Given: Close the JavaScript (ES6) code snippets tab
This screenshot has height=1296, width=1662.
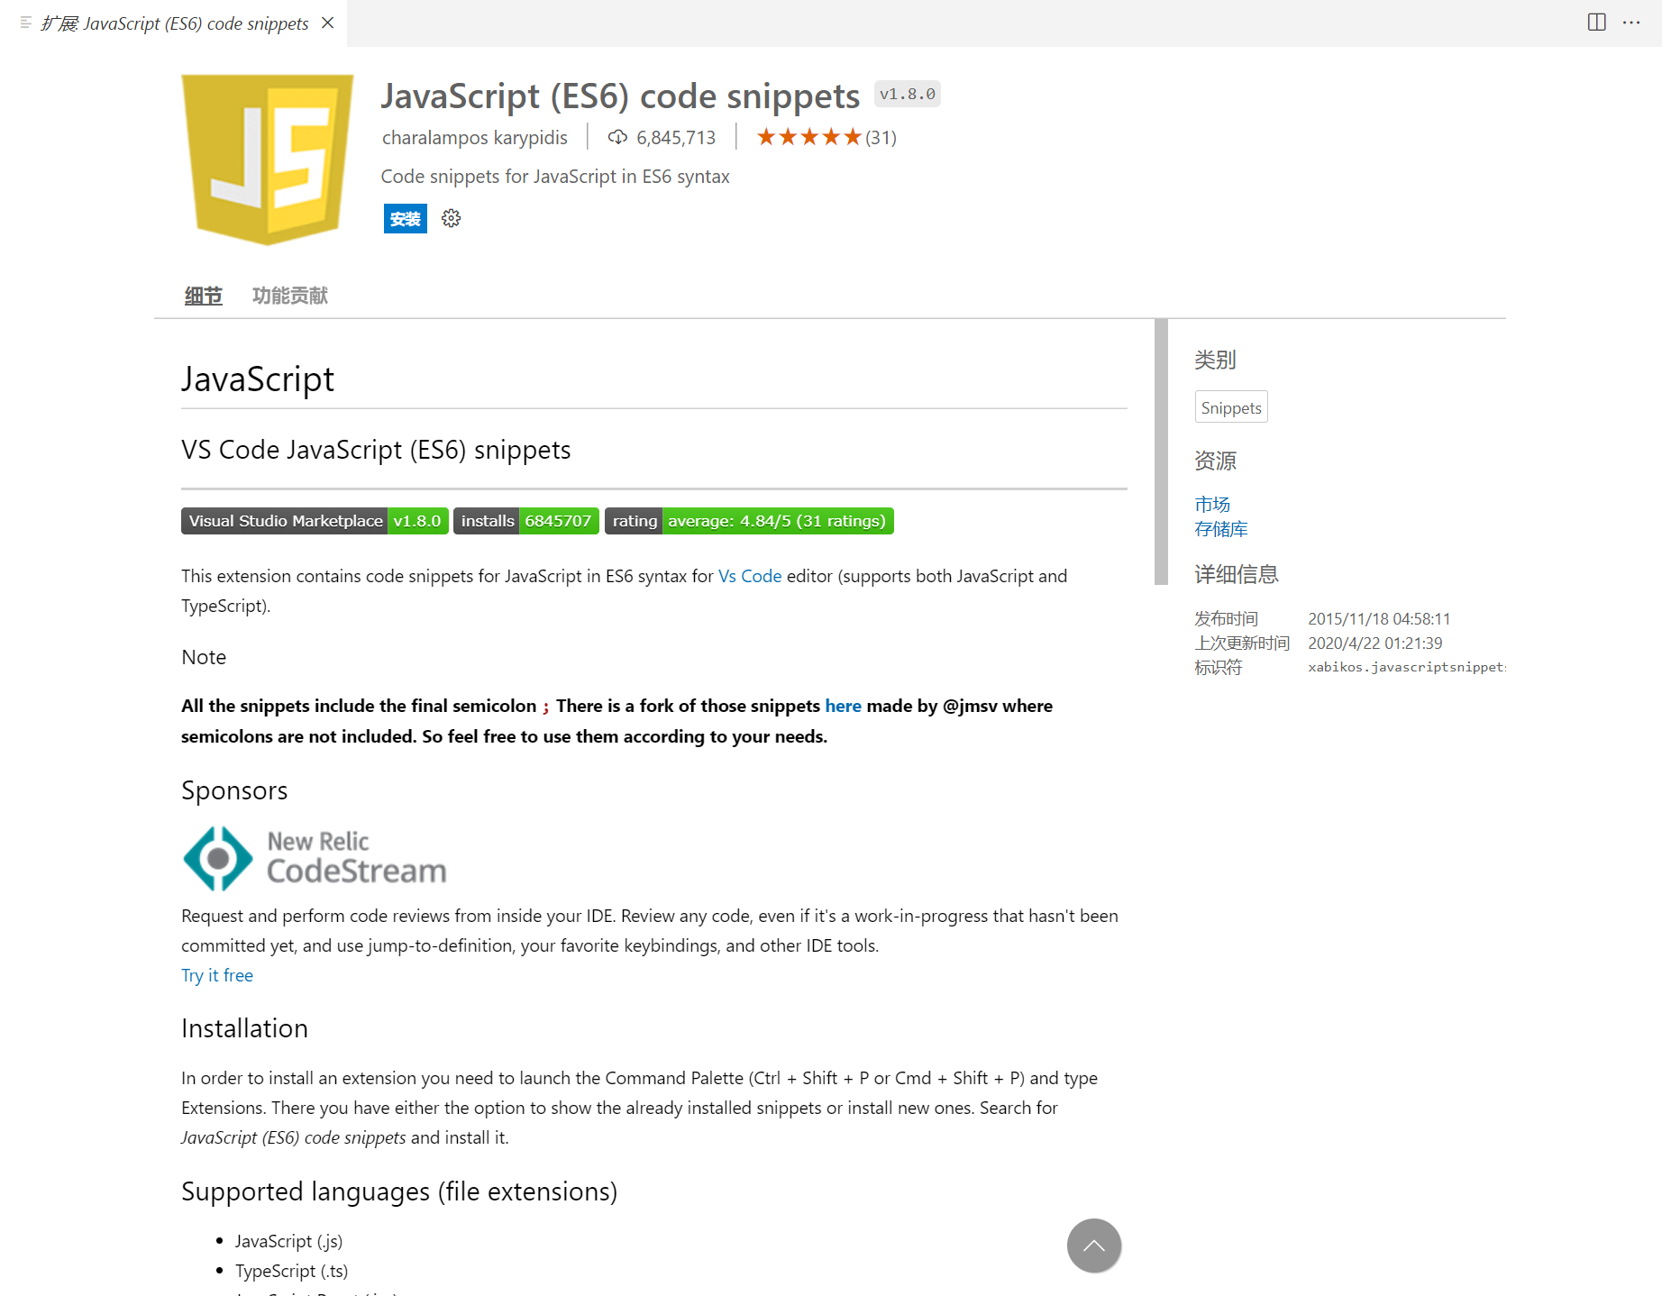Looking at the screenshot, I should tap(328, 23).
